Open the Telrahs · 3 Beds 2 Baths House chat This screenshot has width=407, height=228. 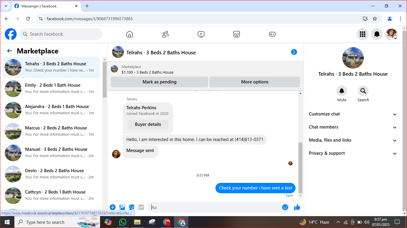tap(51, 67)
